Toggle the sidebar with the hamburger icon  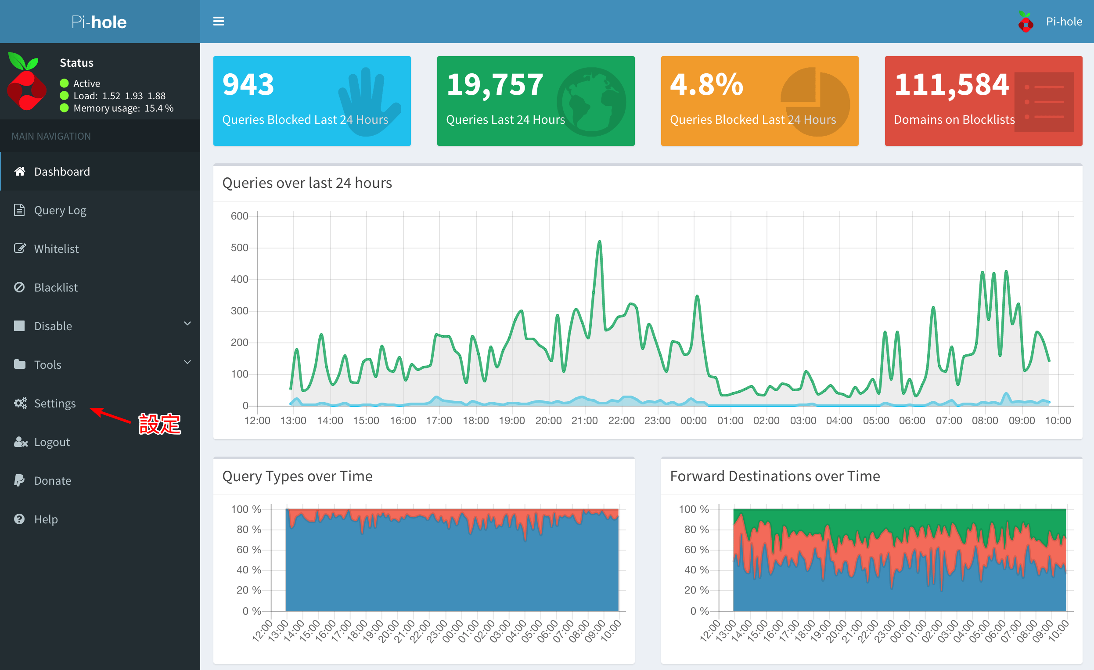tap(219, 22)
